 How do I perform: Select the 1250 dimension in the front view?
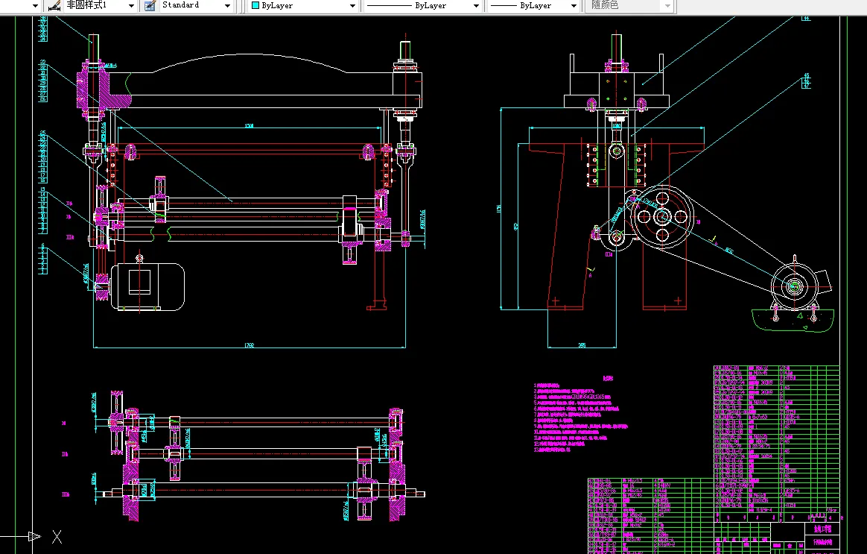pyautogui.click(x=249, y=126)
